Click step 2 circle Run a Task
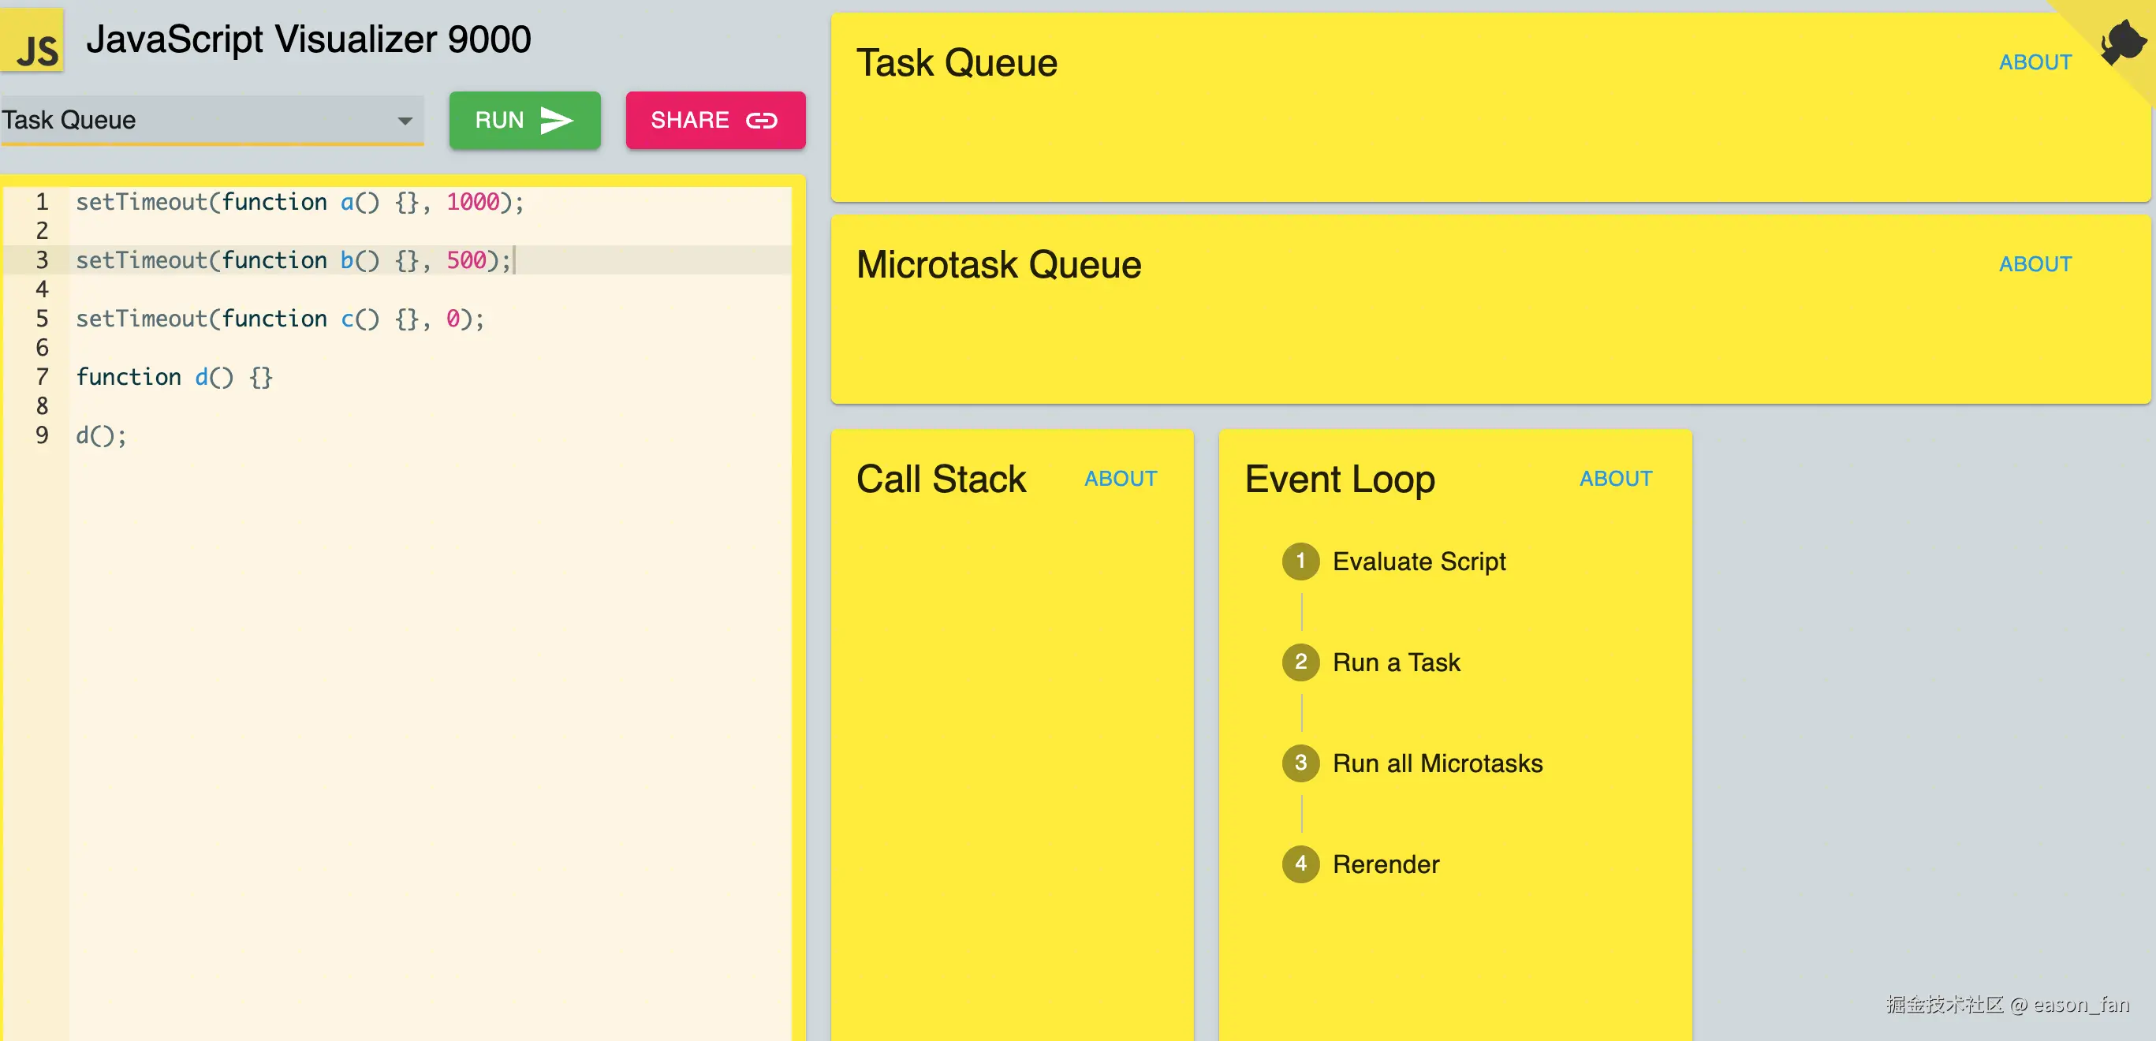2156x1041 pixels. (1300, 662)
